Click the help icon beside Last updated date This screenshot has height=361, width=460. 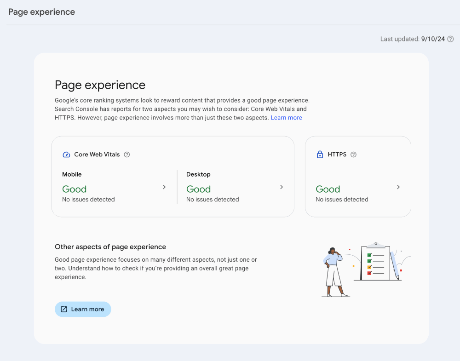coord(450,39)
